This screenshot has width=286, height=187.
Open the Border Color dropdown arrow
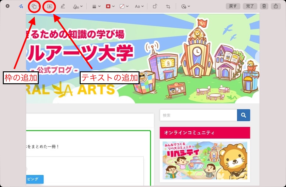[x=113, y=6]
